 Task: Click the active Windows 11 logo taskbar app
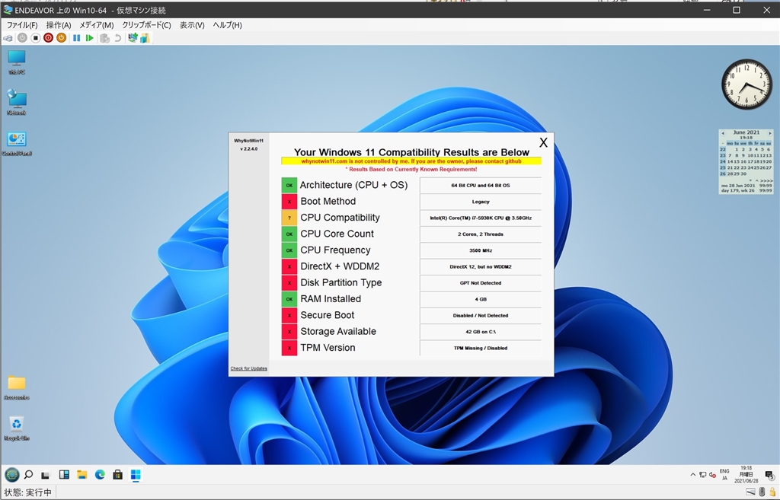coord(136,475)
